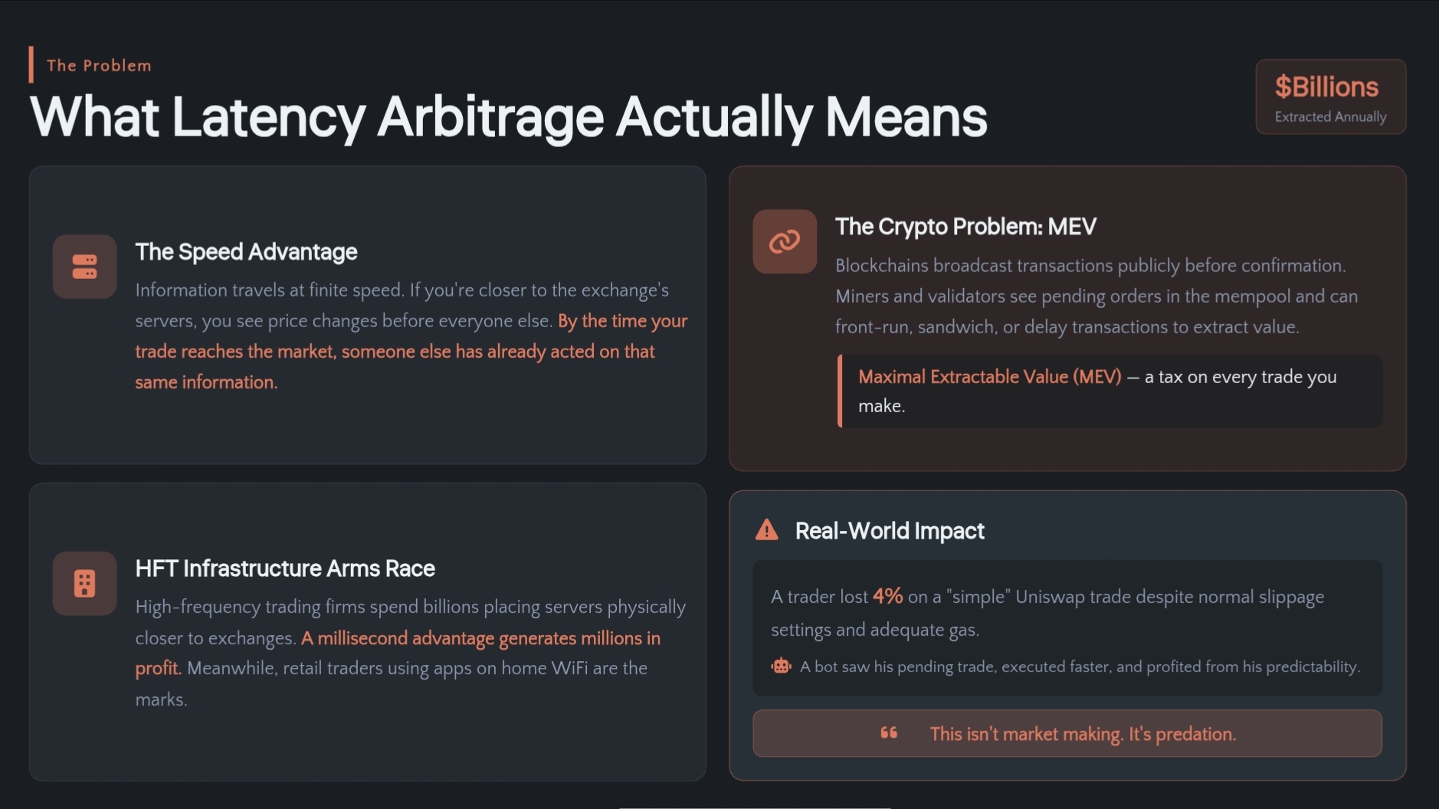
Task: Click the chain link icon for MEV
Action: click(785, 241)
